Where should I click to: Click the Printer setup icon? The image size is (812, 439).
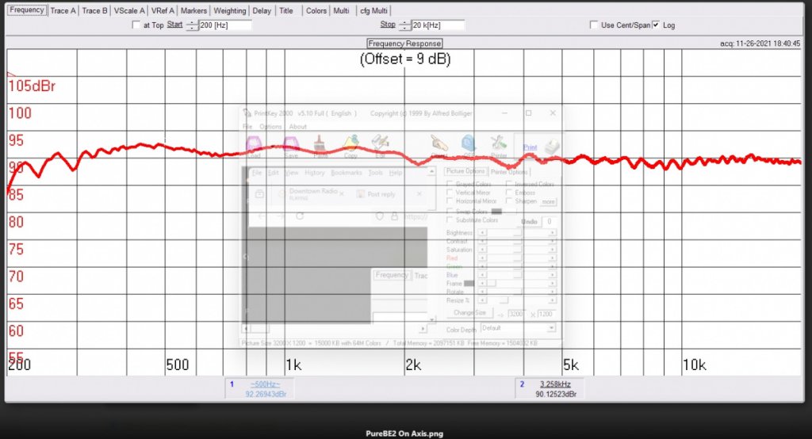(x=499, y=144)
